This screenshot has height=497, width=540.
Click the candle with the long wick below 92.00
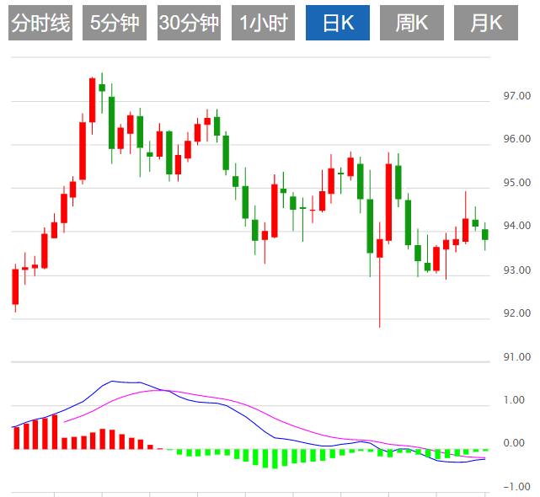tap(379, 275)
